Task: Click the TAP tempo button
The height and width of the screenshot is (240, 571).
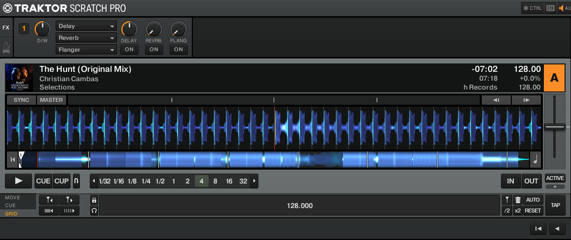Action: tap(555, 205)
